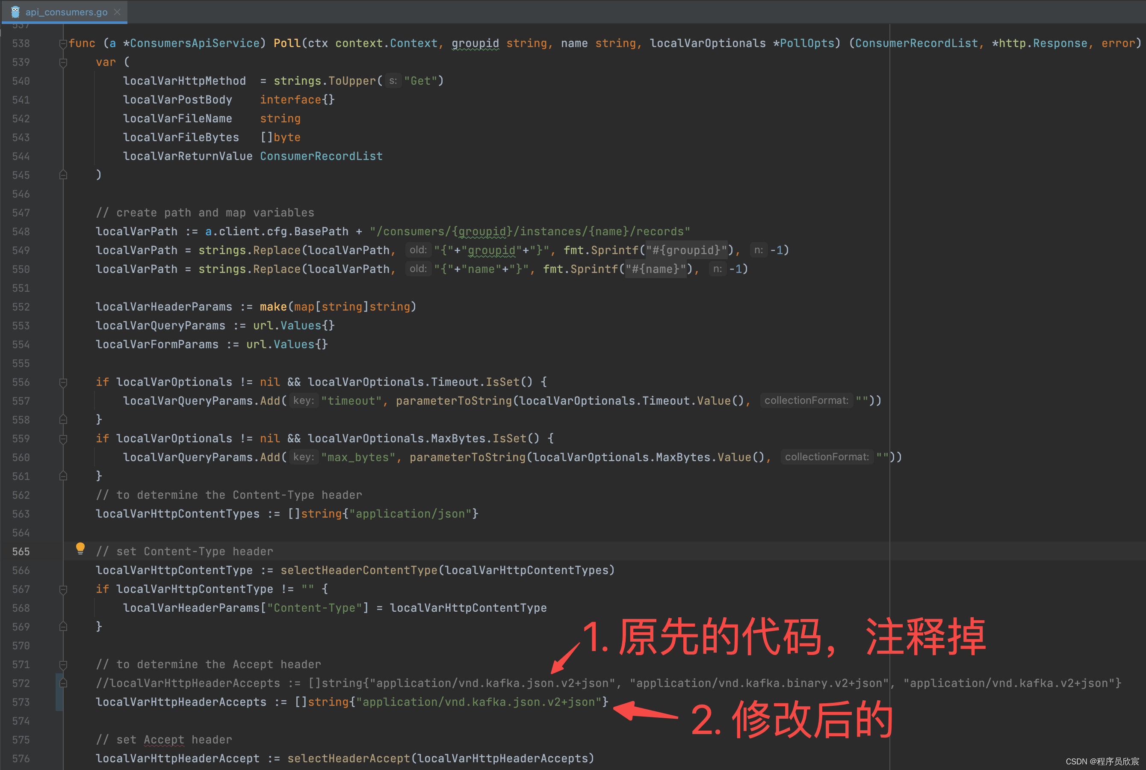Click the 'set Content-Type header' comment

(185, 551)
